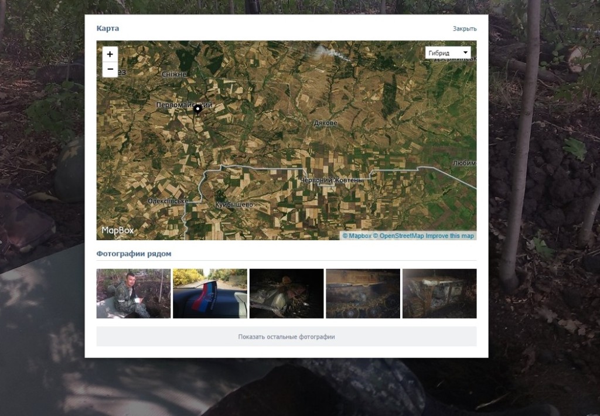Open the thumbnail of the seated soldier
Image resolution: width=600 pixels, height=416 pixels.
(134, 294)
